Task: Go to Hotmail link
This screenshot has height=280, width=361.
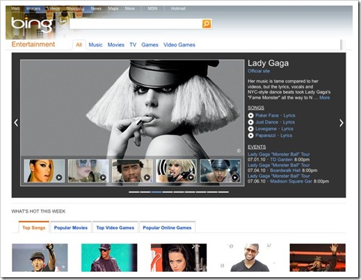Action: (x=178, y=8)
